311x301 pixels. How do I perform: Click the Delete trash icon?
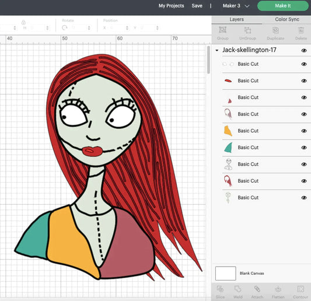[301, 30]
